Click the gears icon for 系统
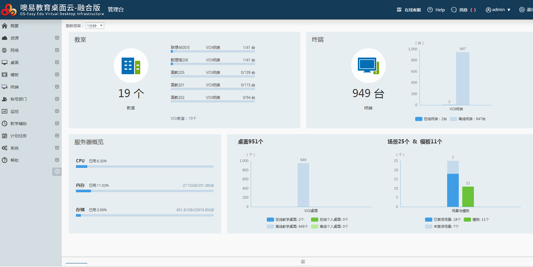This screenshot has width=533, height=267. coord(4,148)
